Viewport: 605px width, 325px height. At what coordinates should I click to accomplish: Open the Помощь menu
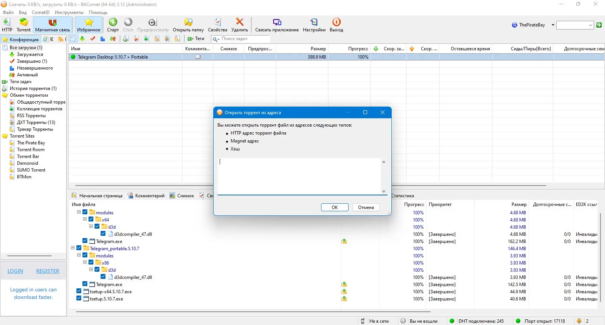tap(98, 12)
